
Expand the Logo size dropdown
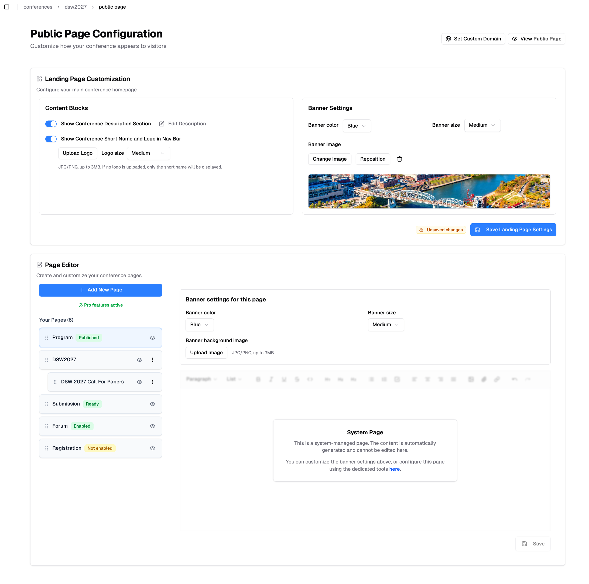(x=148, y=153)
